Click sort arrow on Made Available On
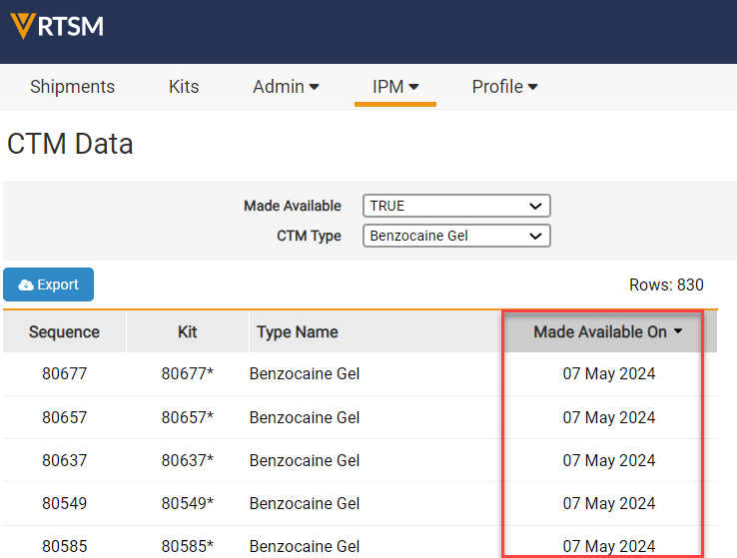737x558 pixels. point(679,331)
